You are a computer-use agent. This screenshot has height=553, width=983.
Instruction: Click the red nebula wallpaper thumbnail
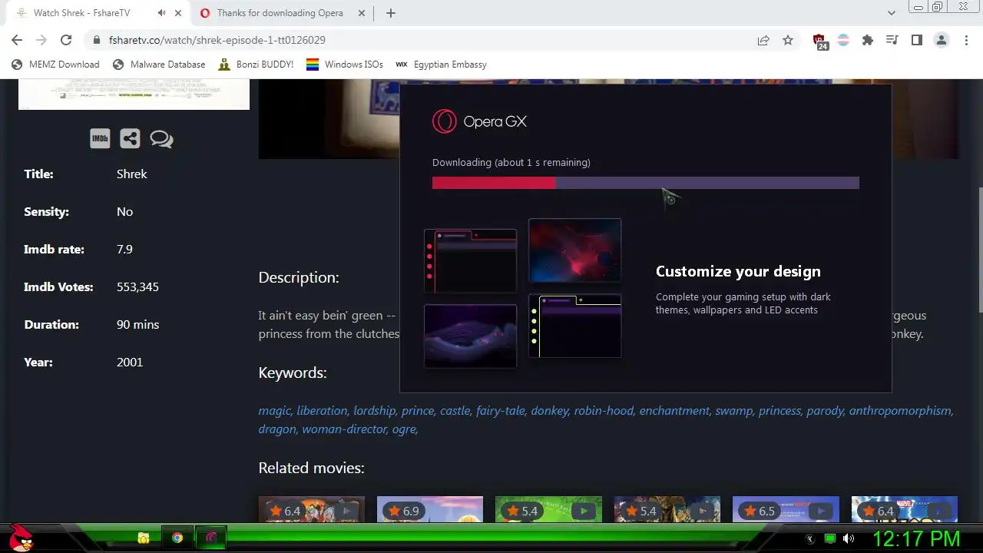pos(574,250)
